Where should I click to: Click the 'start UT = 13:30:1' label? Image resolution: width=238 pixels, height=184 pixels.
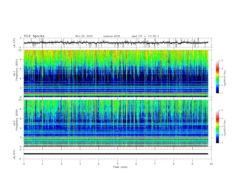[145, 36]
